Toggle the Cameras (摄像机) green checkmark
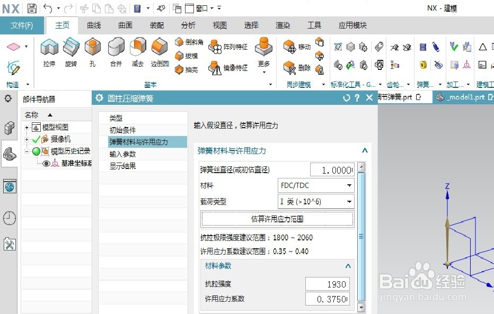This screenshot has width=494, height=314. pos(36,139)
